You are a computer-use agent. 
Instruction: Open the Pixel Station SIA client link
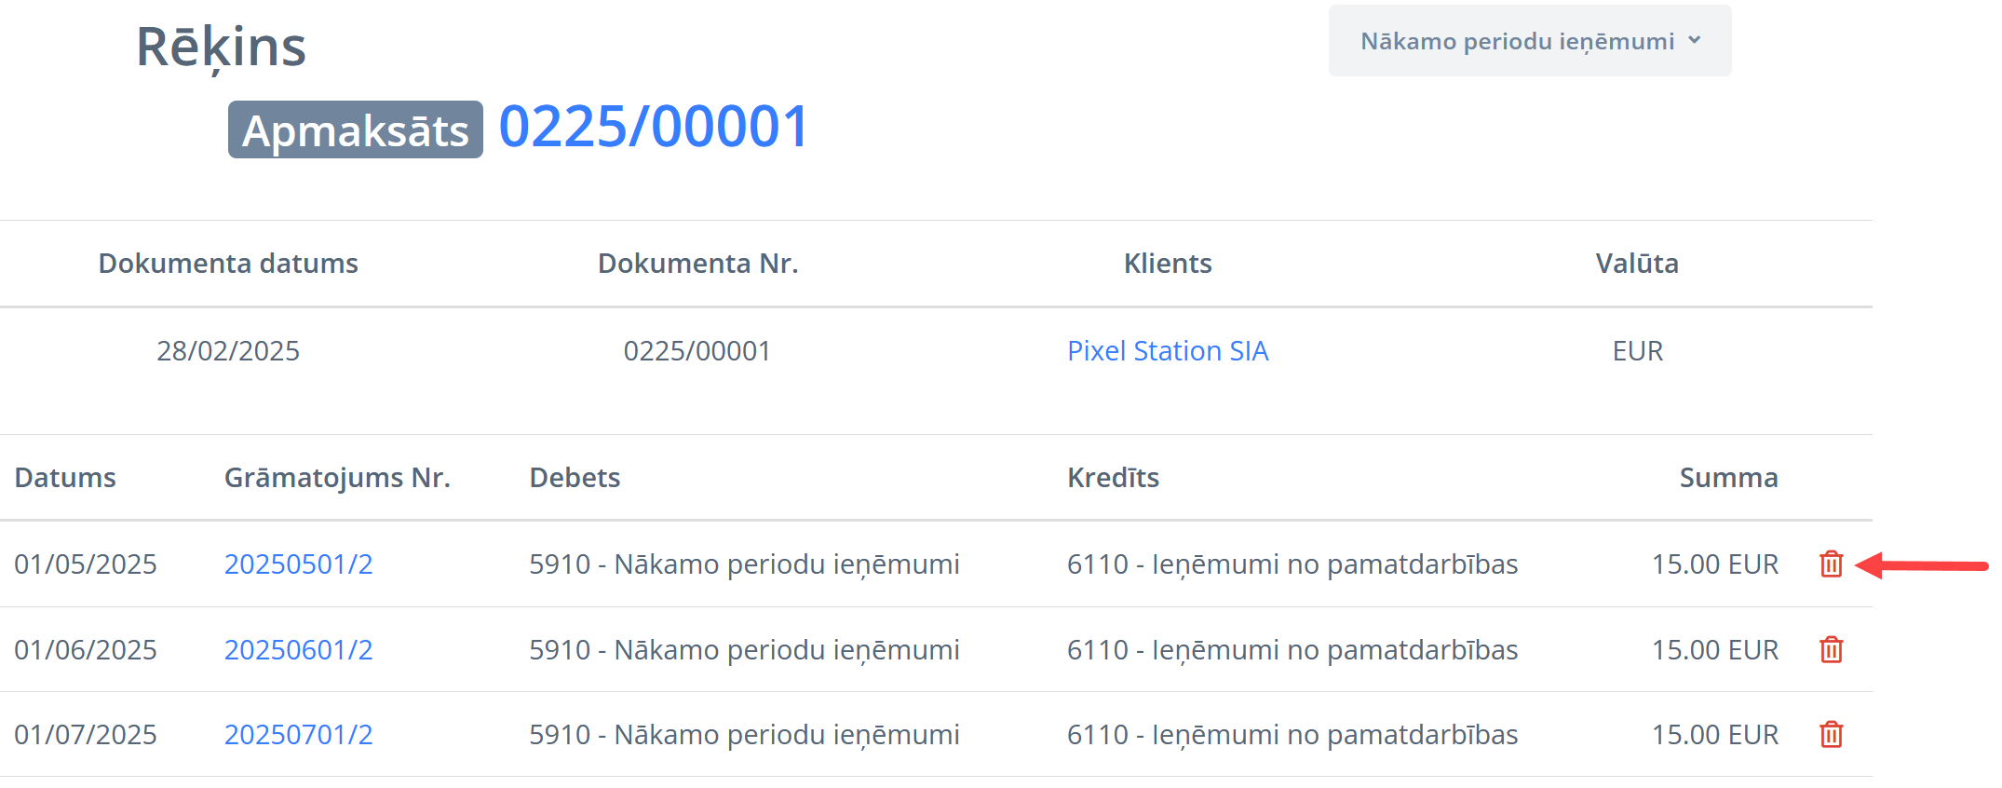1168,351
